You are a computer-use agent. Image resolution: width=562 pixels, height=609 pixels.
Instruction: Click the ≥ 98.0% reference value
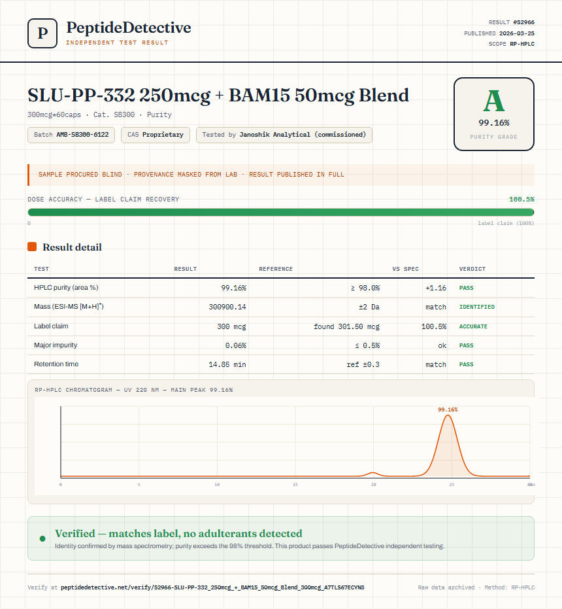(x=365, y=288)
